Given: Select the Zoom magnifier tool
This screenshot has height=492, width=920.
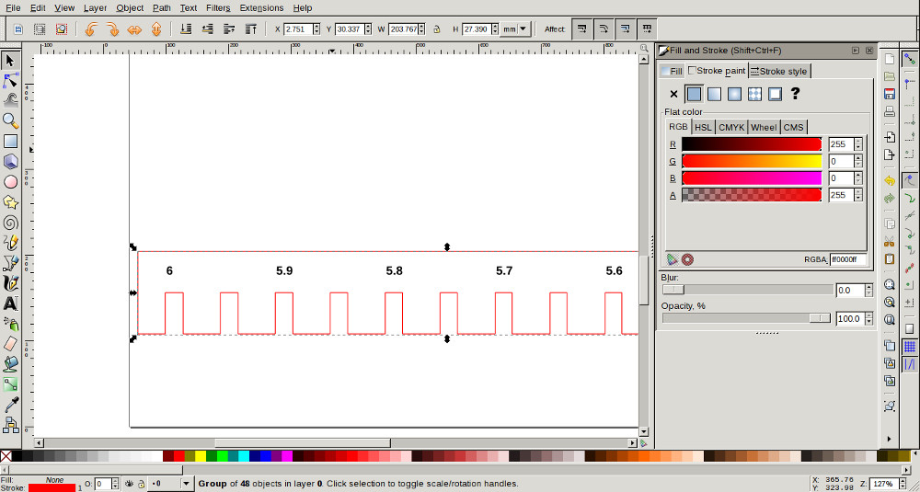Looking at the screenshot, I should point(10,120).
